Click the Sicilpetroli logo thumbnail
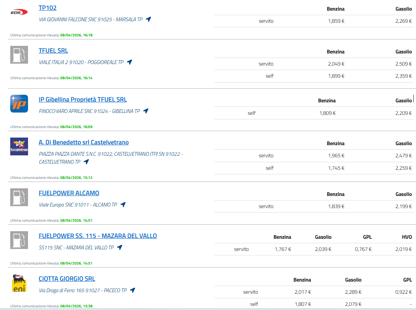 pyautogui.click(x=19, y=147)
